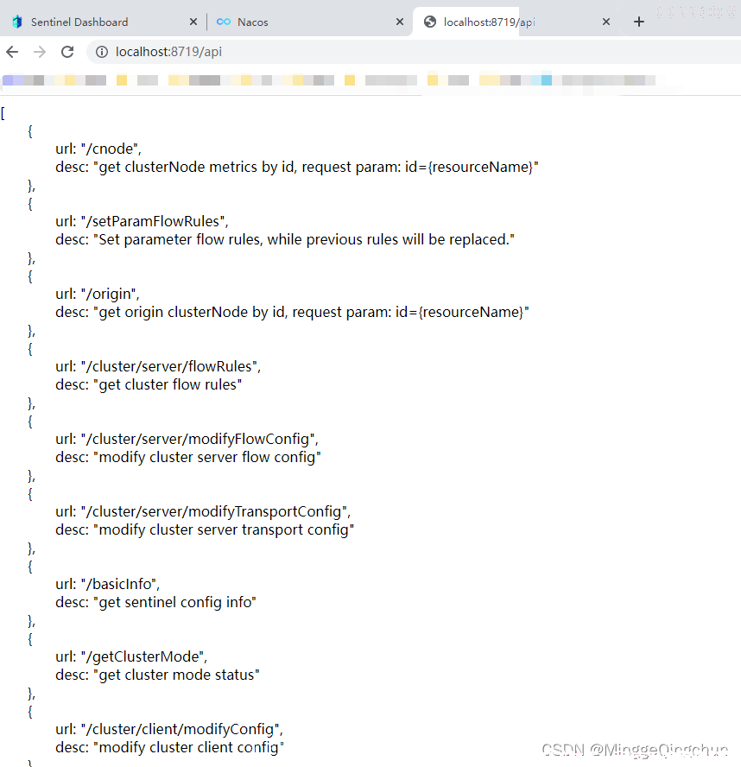
Task: Click the 'get sentinel config info' description
Action: [x=156, y=602]
